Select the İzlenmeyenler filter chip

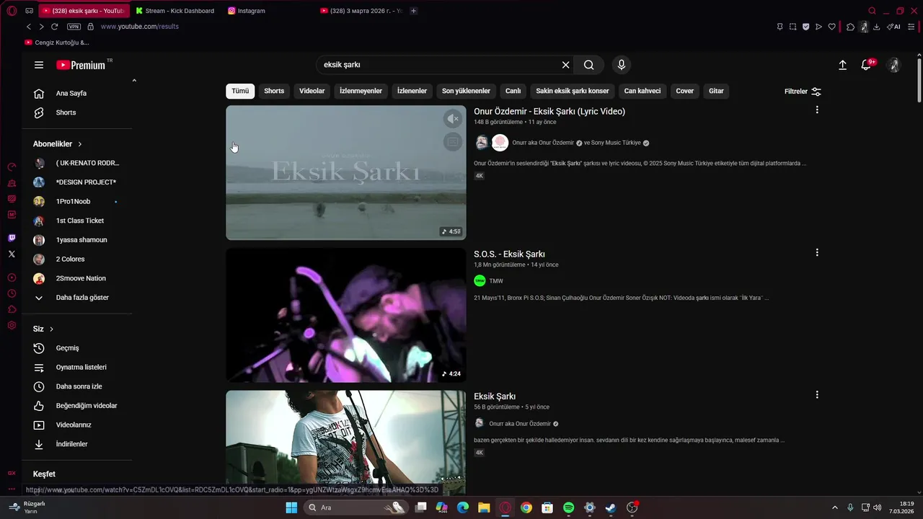pos(361,91)
